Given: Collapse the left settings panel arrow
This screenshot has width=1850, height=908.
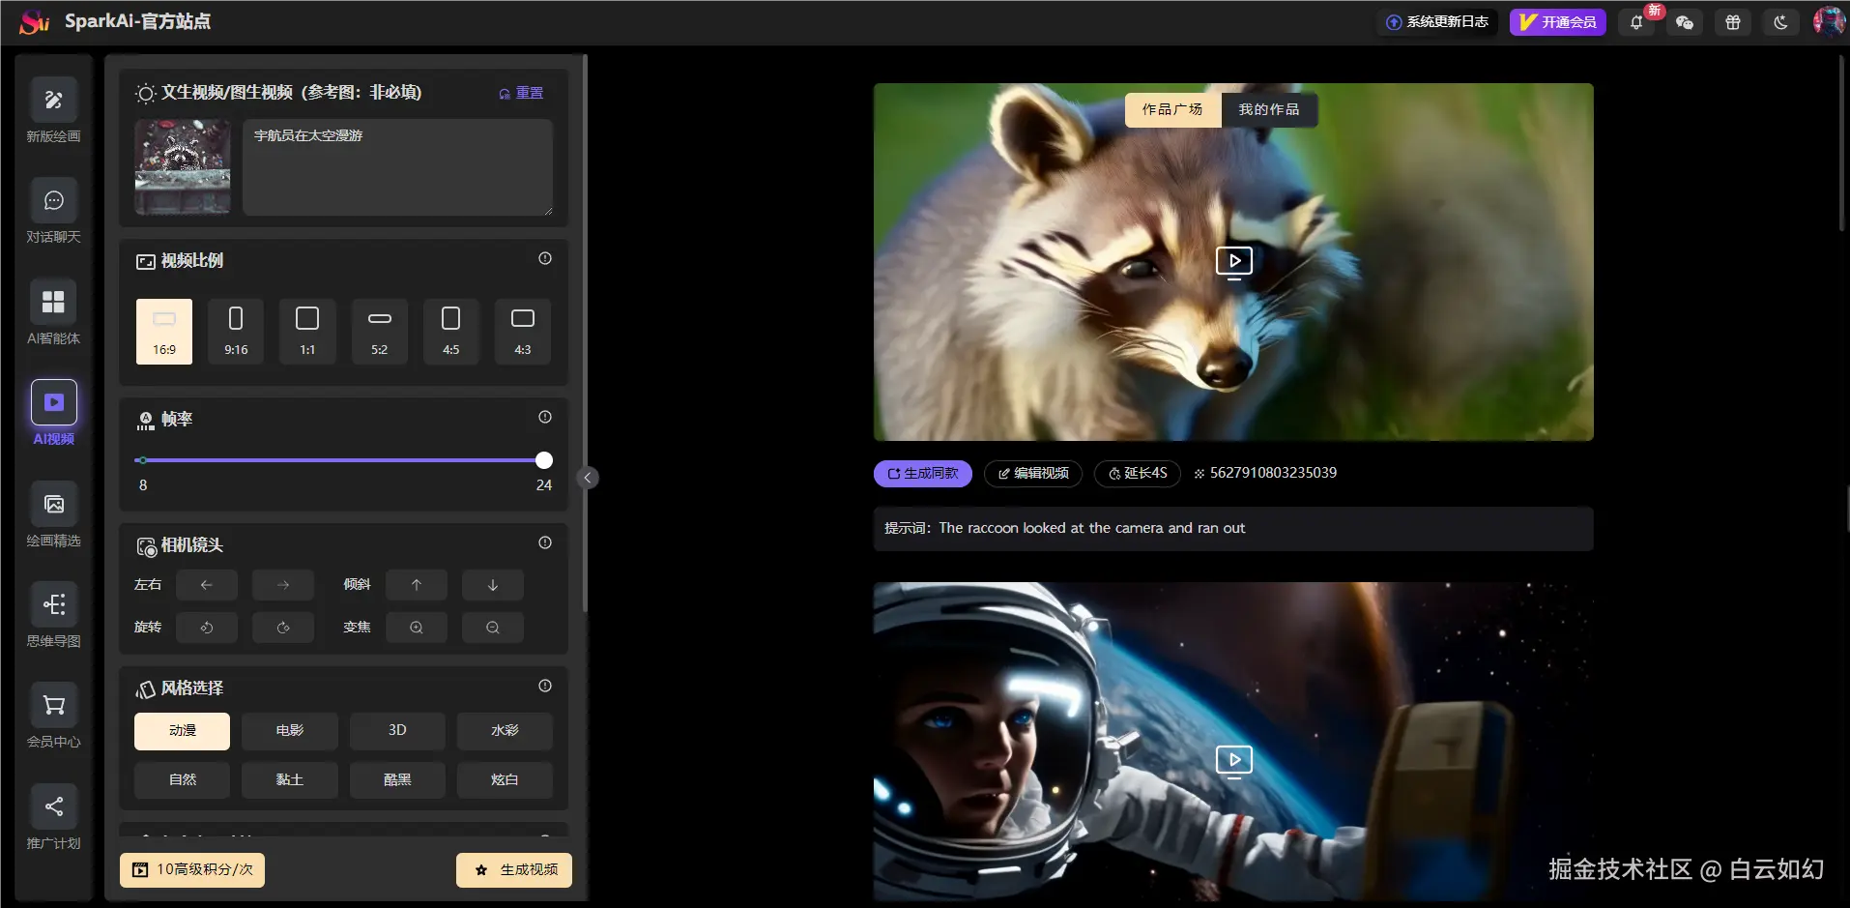Looking at the screenshot, I should (x=587, y=478).
